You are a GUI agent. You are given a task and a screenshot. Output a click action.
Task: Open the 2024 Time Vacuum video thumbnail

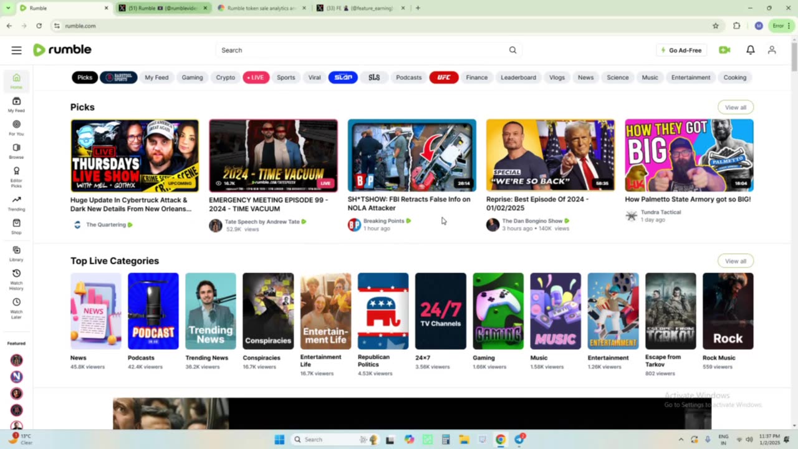[273, 155]
